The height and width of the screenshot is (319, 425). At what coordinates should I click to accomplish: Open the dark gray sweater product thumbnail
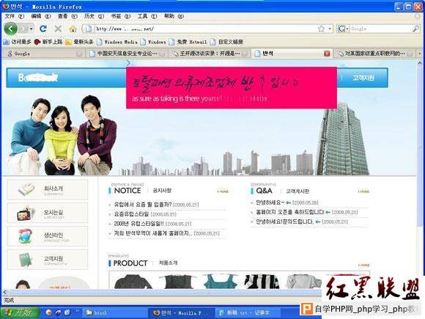pos(133,282)
